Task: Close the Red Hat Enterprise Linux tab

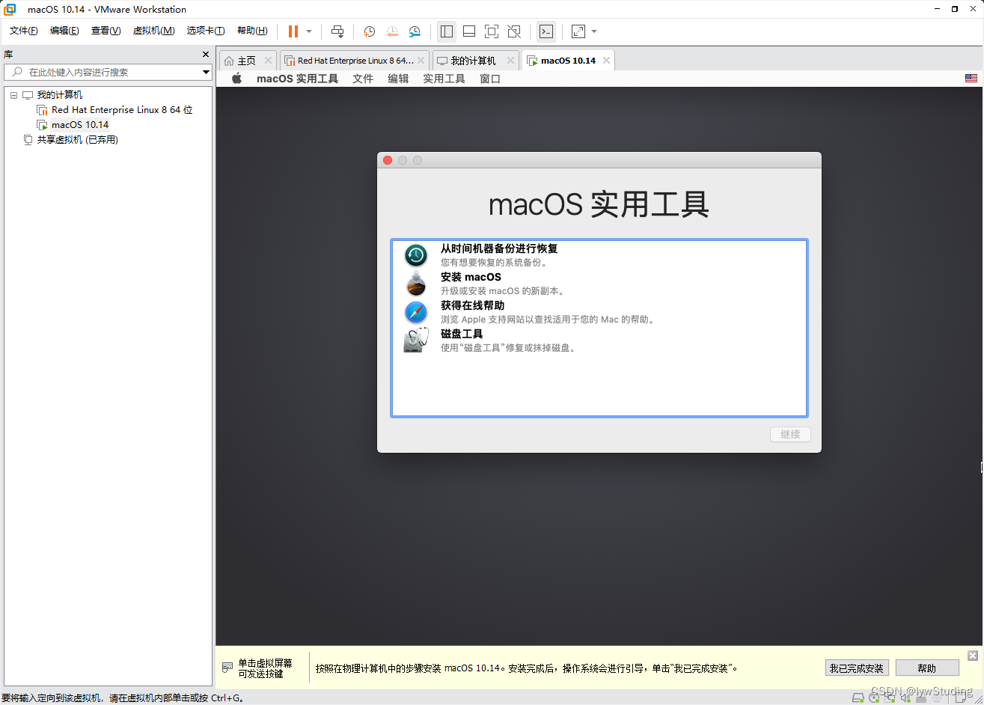Action: [x=421, y=61]
